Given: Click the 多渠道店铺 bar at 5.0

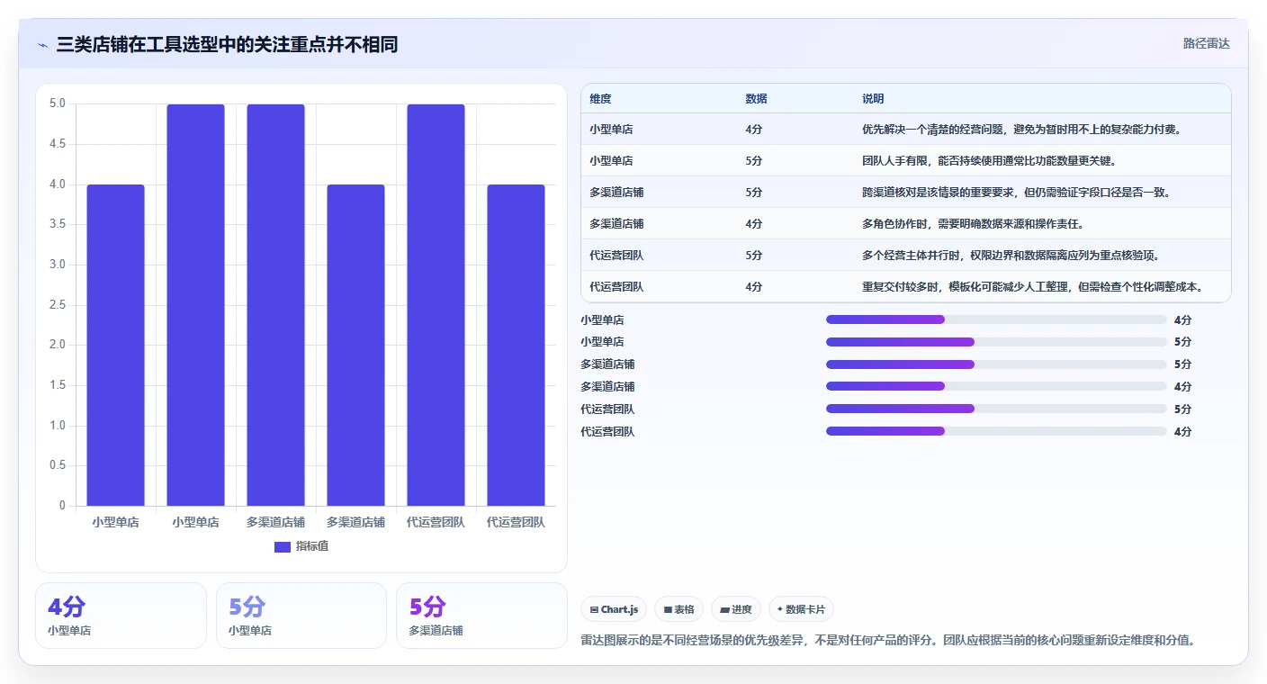Looking at the screenshot, I should 276,305.
